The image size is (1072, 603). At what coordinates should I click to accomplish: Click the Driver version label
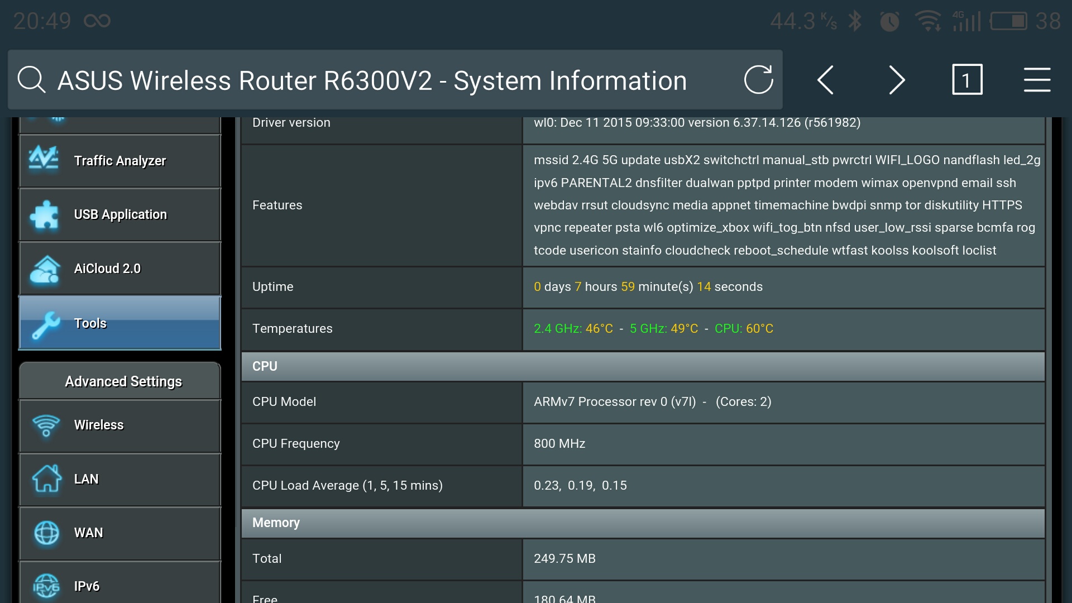[x=291, y=123]
